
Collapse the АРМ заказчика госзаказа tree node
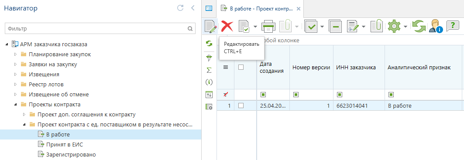coord(7,44)
